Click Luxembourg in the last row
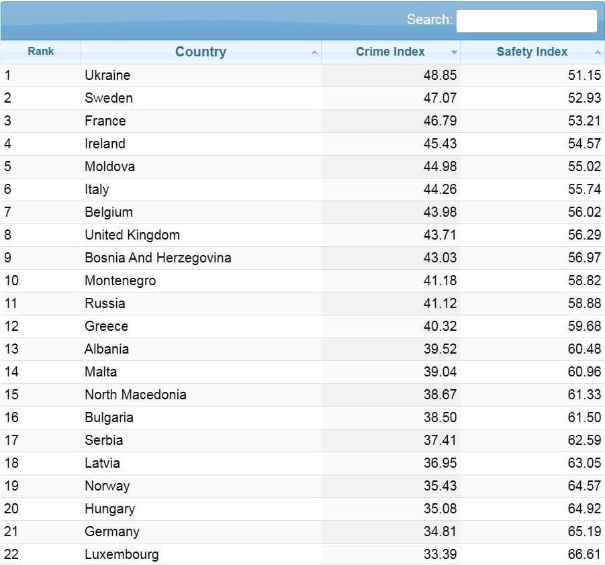This screenshot has height=565, width=605. pyautogui.click(x=122, y=554)
